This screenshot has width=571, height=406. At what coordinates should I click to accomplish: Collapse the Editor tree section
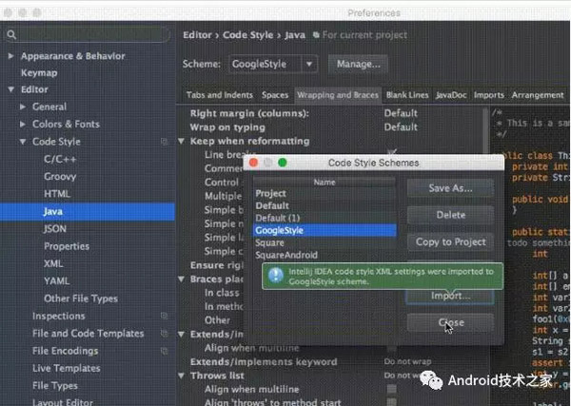click(x=10, y=89)
